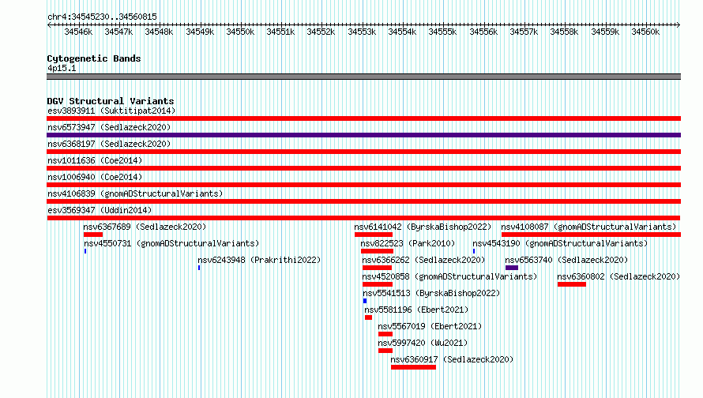Click the chr4:34545230..34560815 coordinate label
703x398 pixels.
point(102,17)
